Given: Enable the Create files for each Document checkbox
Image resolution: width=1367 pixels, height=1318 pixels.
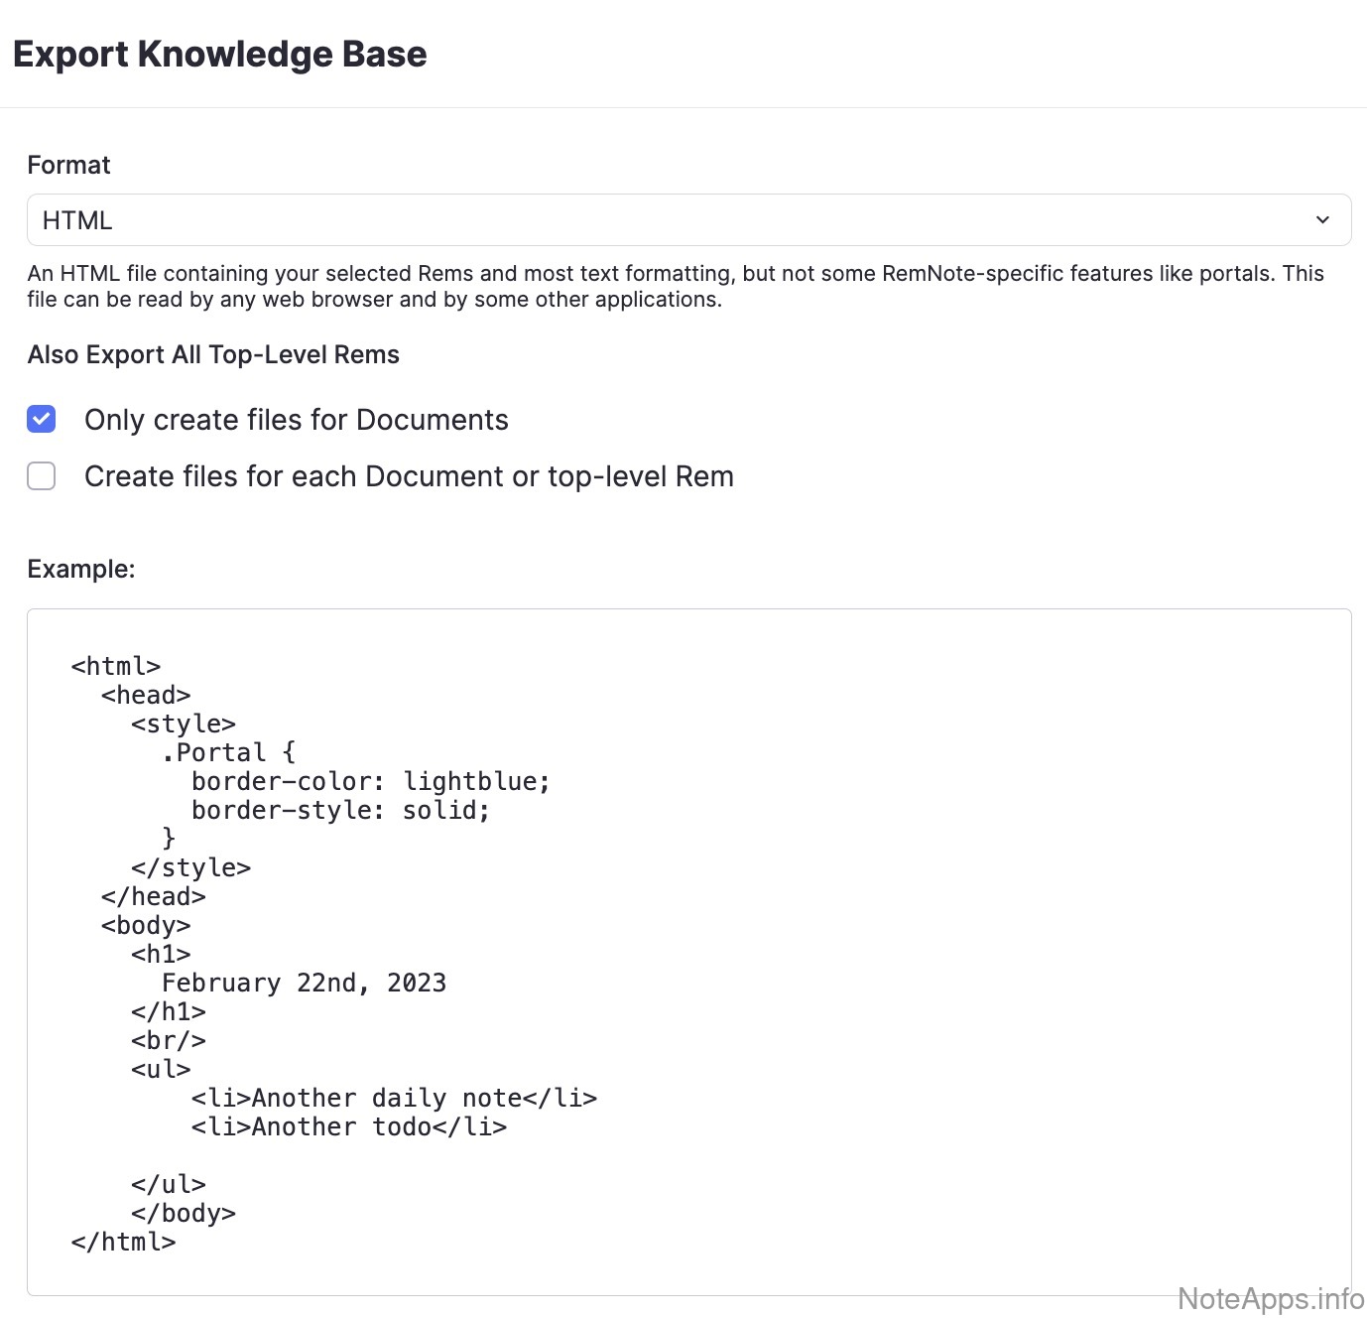Looking at the screenshot, I should tap(42, 476).
